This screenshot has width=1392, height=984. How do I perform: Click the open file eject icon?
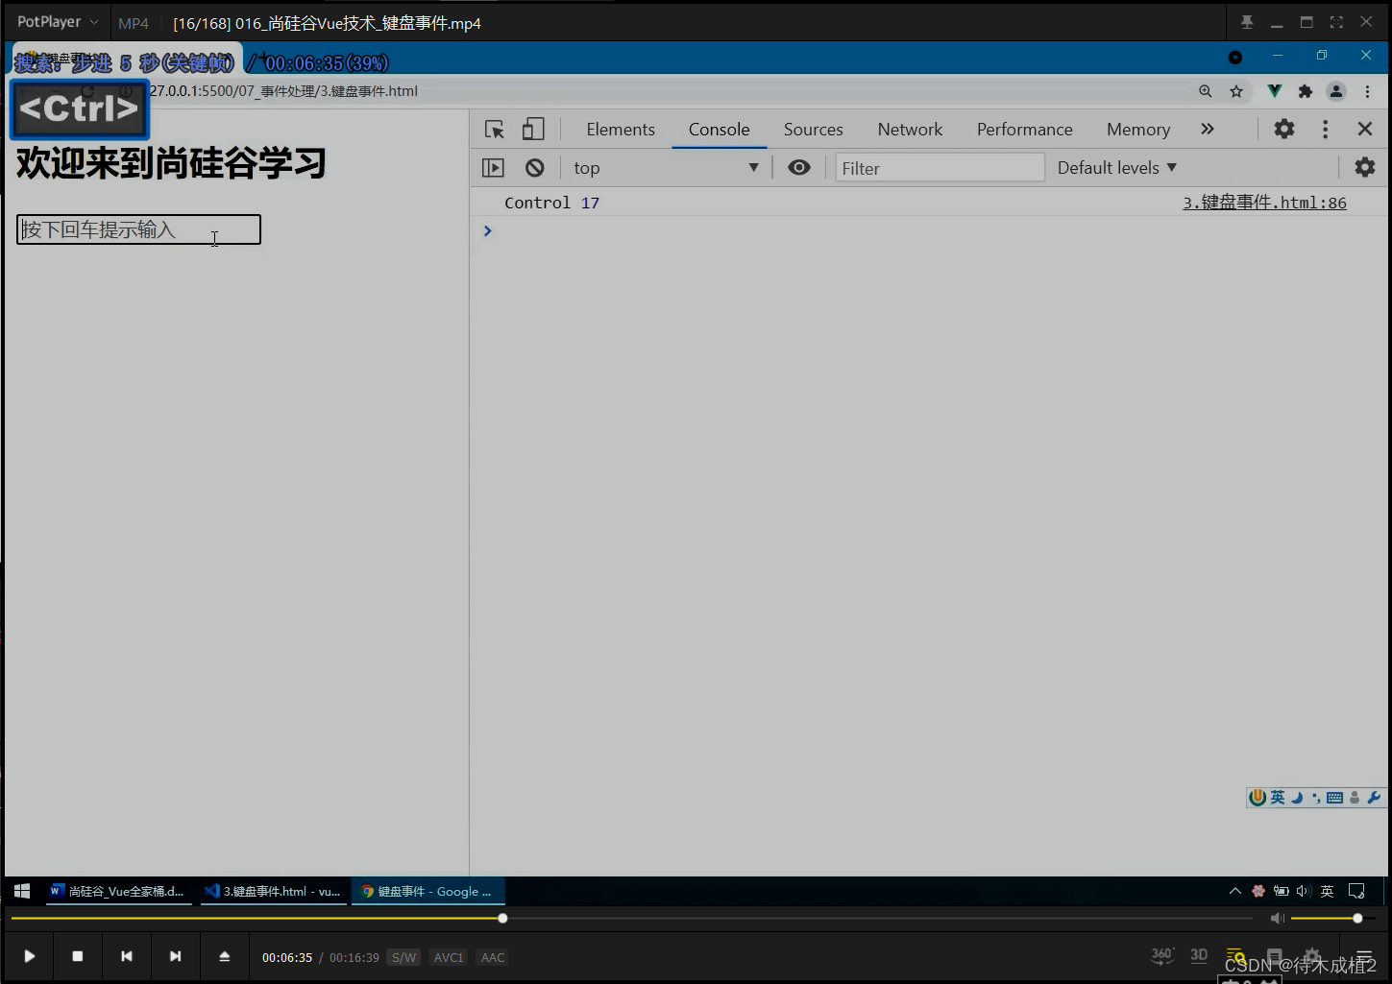(x=224, y=956)
